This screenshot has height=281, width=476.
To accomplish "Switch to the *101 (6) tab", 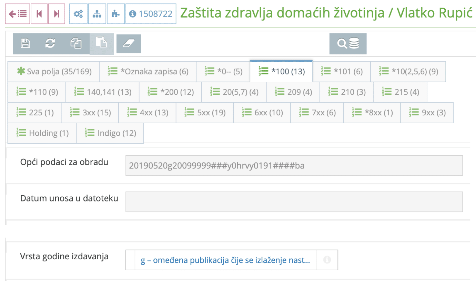I will pos(341,71).
